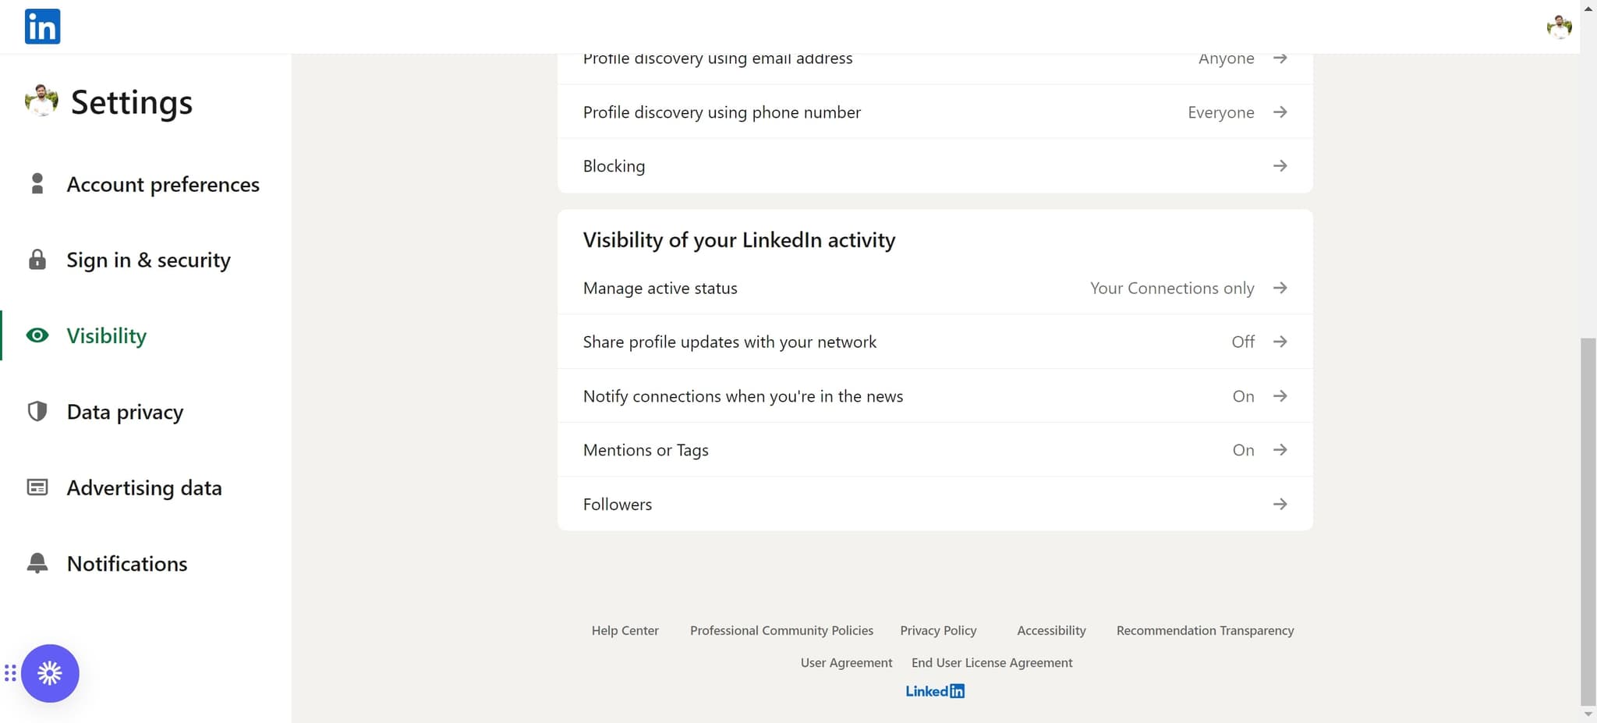
Task: Click the Privacy Policy footer link
Action: 938,629
